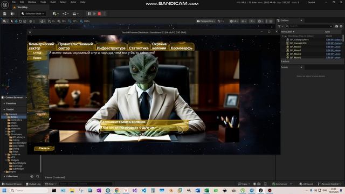Toggle surface snapping icon
Viewport: 345px width, 194px height.
click(x=50, y=22)
